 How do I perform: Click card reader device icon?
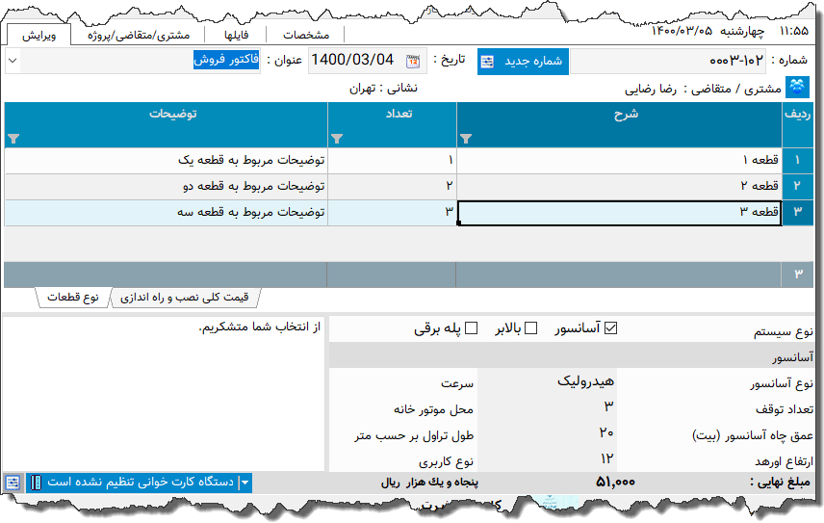pos(36,482)
